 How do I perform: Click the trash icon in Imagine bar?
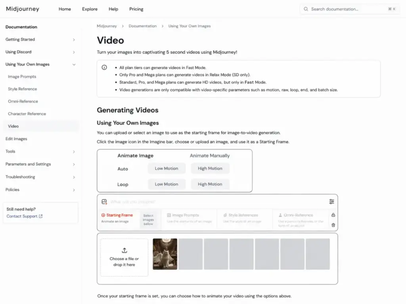pyautogui.click(x=333, y=225)
